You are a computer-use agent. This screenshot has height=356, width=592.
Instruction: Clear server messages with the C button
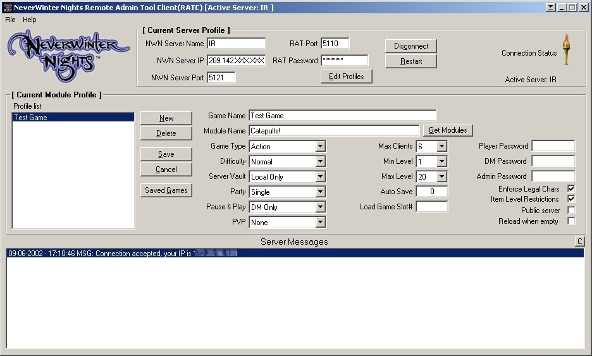coord(579,242)
